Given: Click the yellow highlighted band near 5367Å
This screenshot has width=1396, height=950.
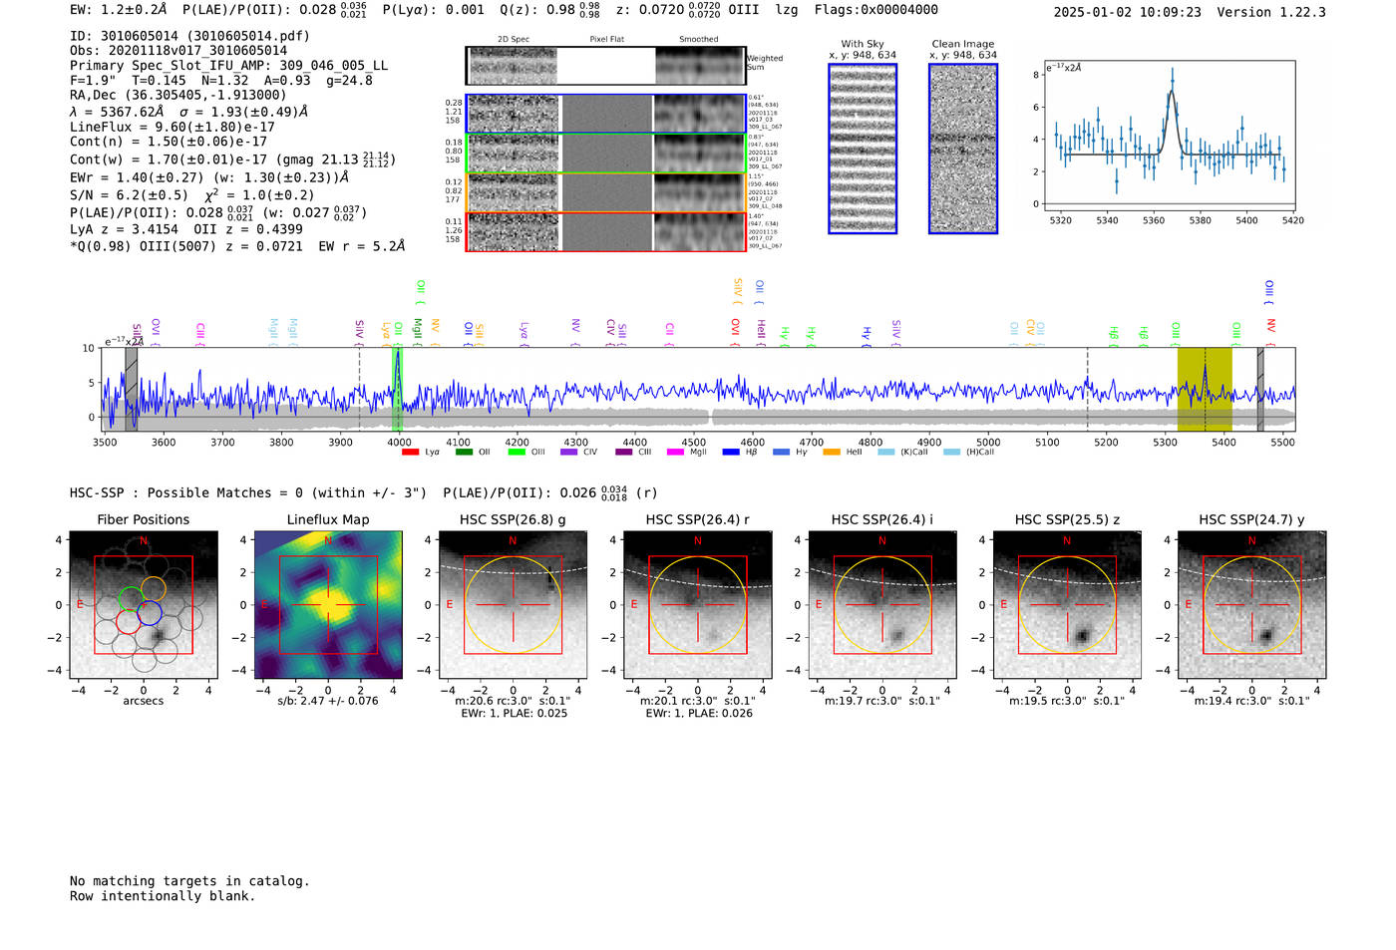Looking at the screenshot, I should click(x=1205, y=390).
